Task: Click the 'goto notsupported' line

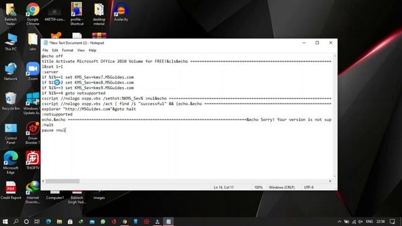Action: [73, 93]
